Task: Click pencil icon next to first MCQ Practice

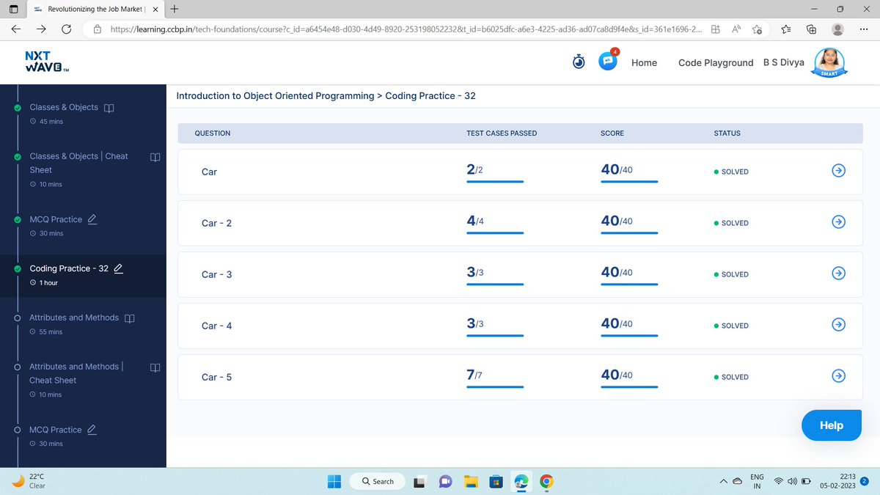Action: (92, 219)
